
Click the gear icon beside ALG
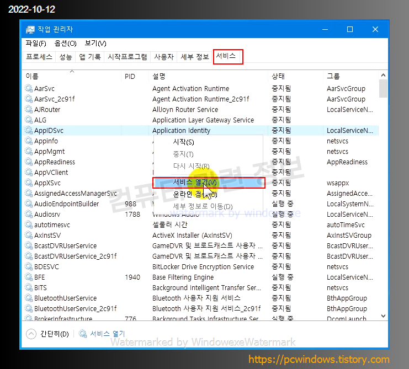pos(29,120)
